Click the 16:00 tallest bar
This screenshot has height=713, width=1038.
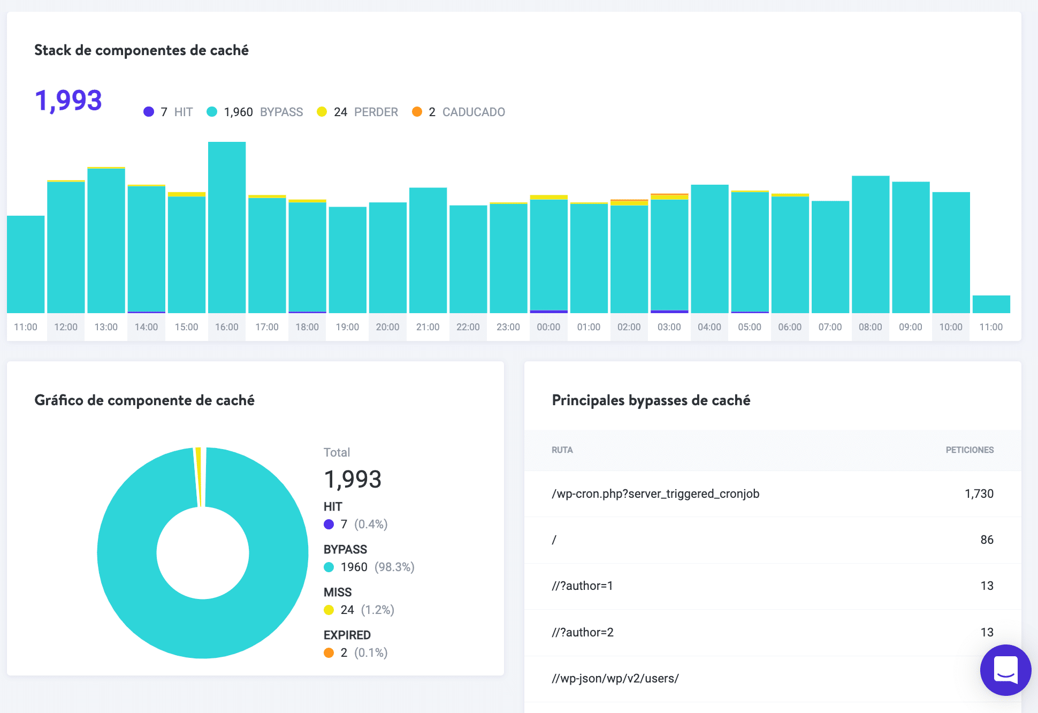click(227, 227)
